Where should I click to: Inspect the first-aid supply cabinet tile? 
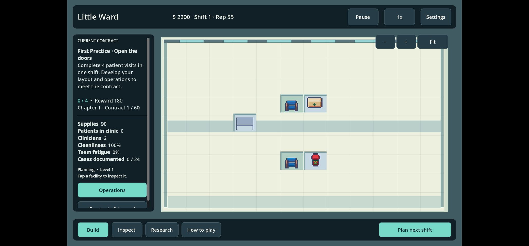pyautogui.click(x=315, y=104)
